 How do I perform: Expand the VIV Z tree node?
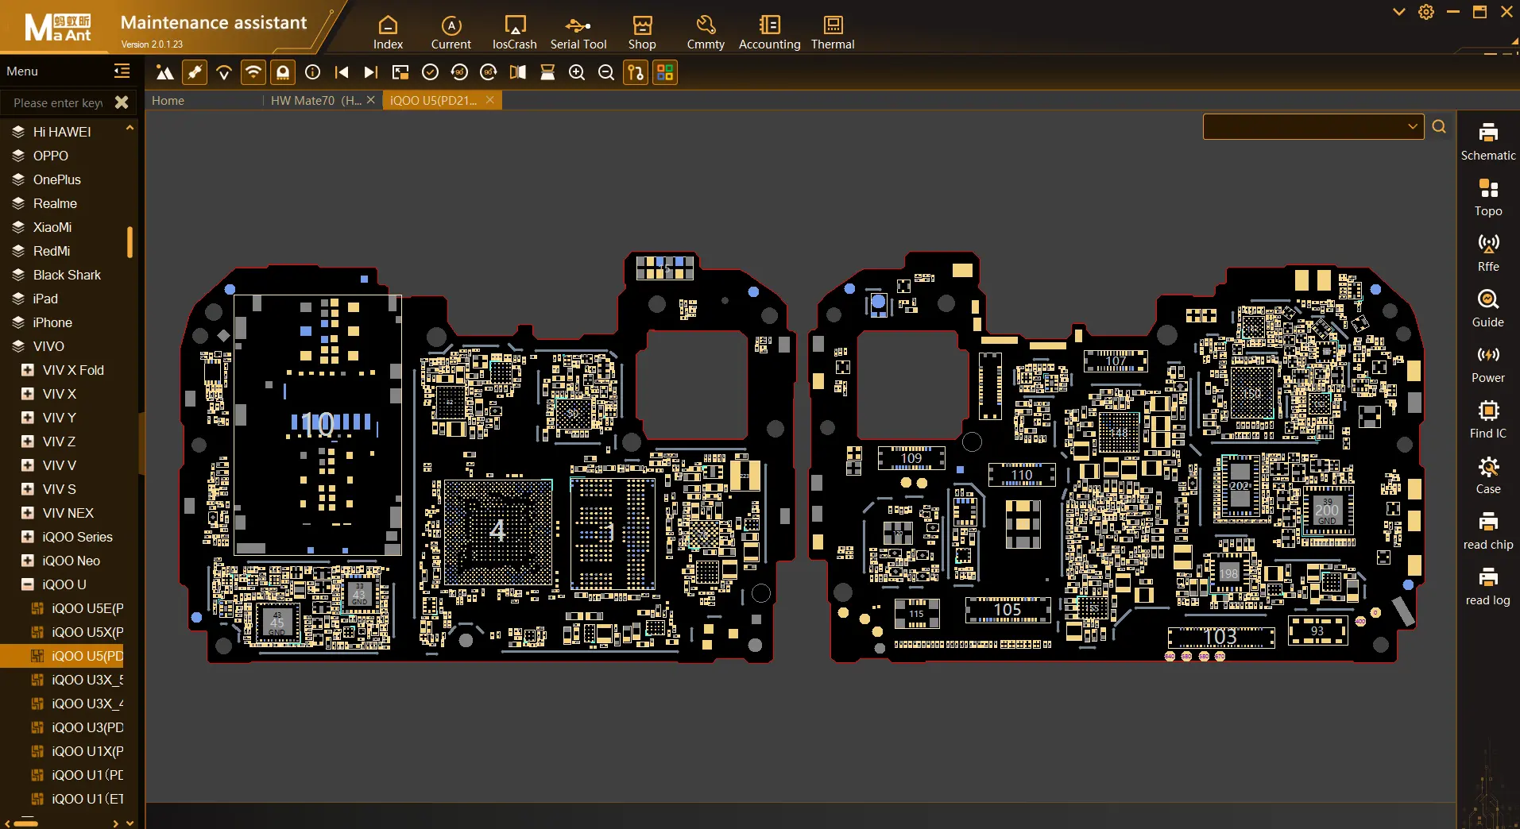(28, 441)
